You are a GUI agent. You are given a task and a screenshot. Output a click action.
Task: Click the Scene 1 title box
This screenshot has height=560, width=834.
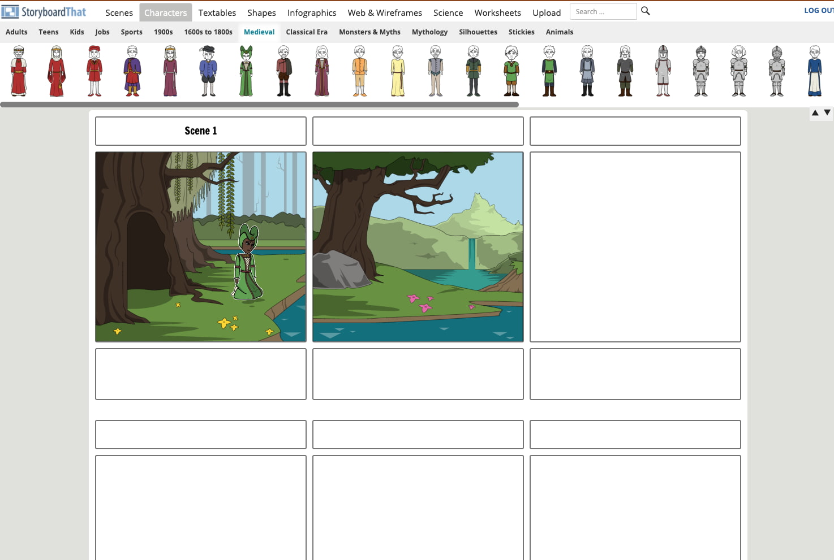(201, 131)
